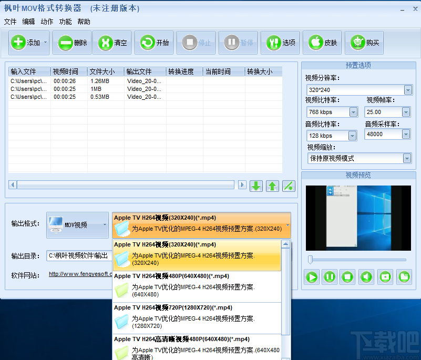421x360 pixels.
Task: Choose Apple TV H264 720P (1280X720) preset
Action: (197, 318)
